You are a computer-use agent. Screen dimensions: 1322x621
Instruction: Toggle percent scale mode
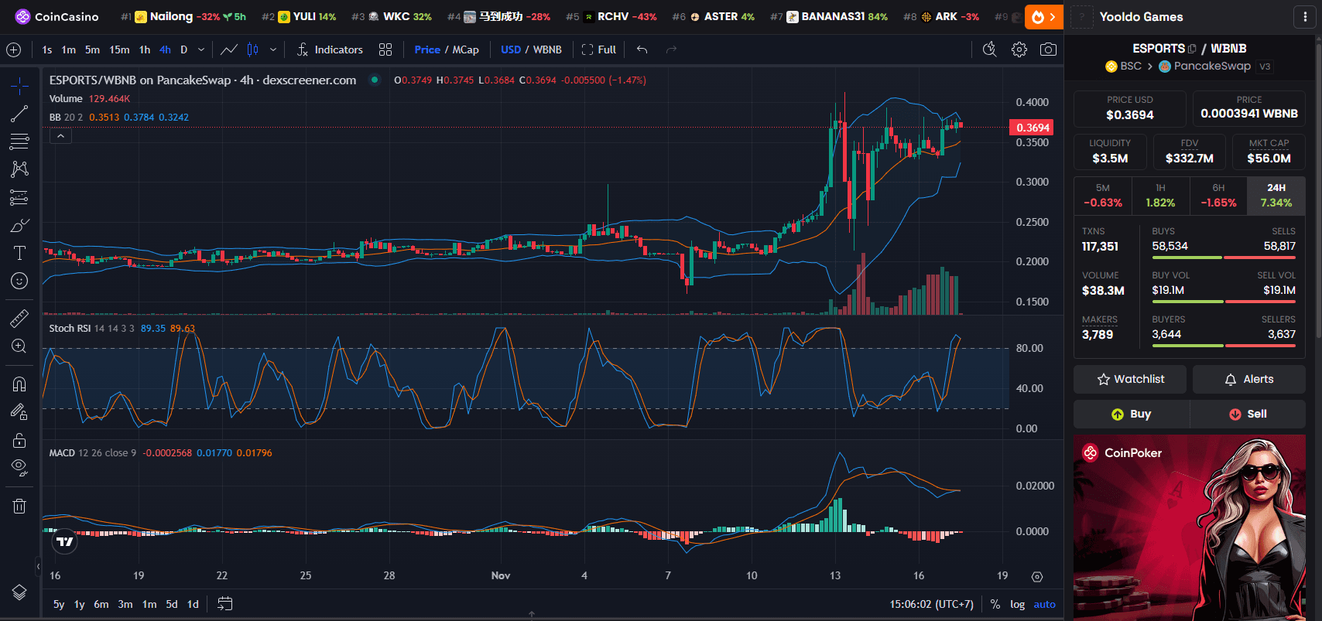point(995,604)
